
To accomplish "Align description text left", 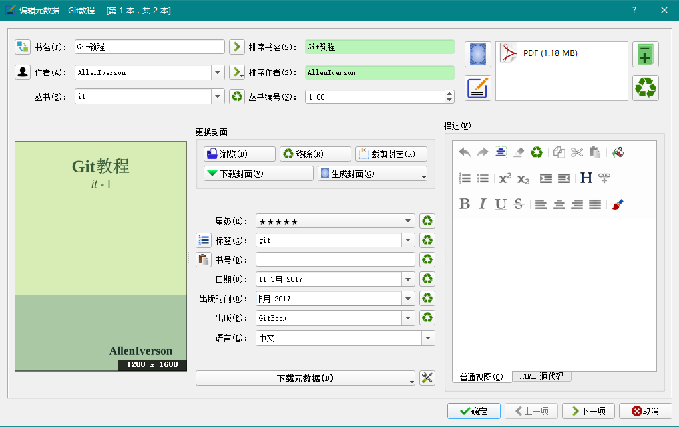I will tap(541, 204).
